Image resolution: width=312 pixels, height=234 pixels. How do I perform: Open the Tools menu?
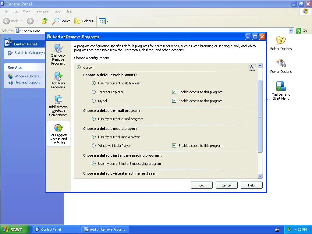[57, 11]
